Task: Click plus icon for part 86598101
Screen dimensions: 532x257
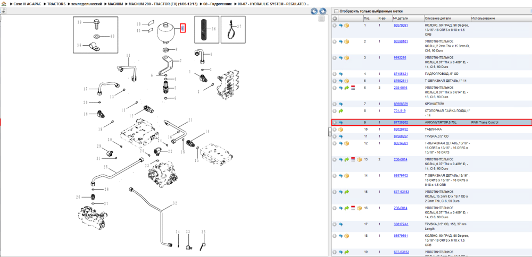Action: 335,41
